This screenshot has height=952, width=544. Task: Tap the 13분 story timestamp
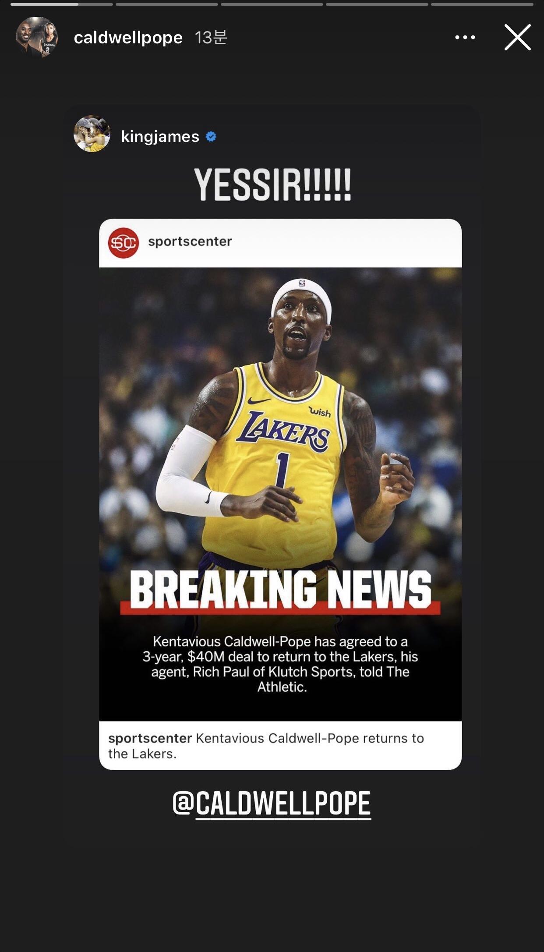click(x=211, y=38)
